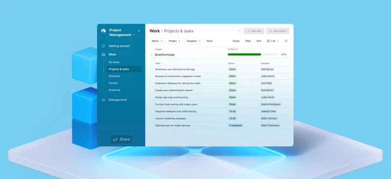Open the Project Management workspace dropdown
The height and width of the screenshot is (179, 391).
122,32
